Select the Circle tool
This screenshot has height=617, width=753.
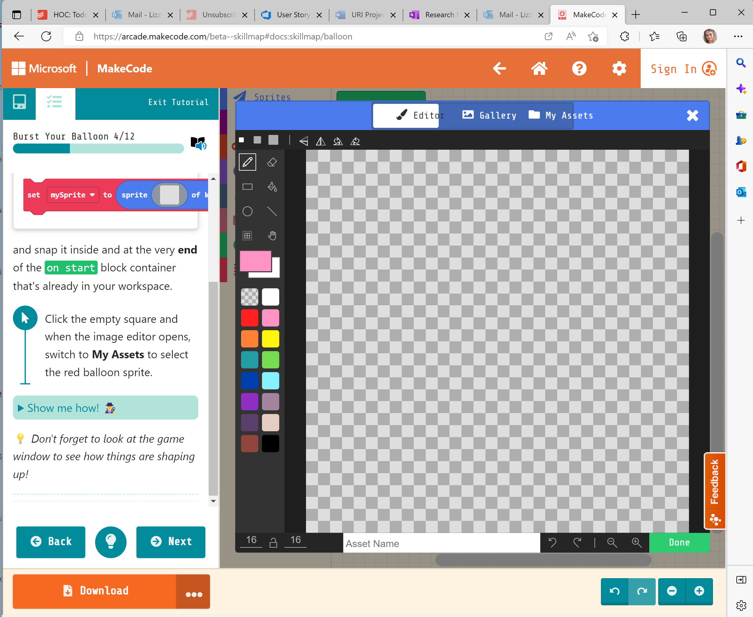247,211
